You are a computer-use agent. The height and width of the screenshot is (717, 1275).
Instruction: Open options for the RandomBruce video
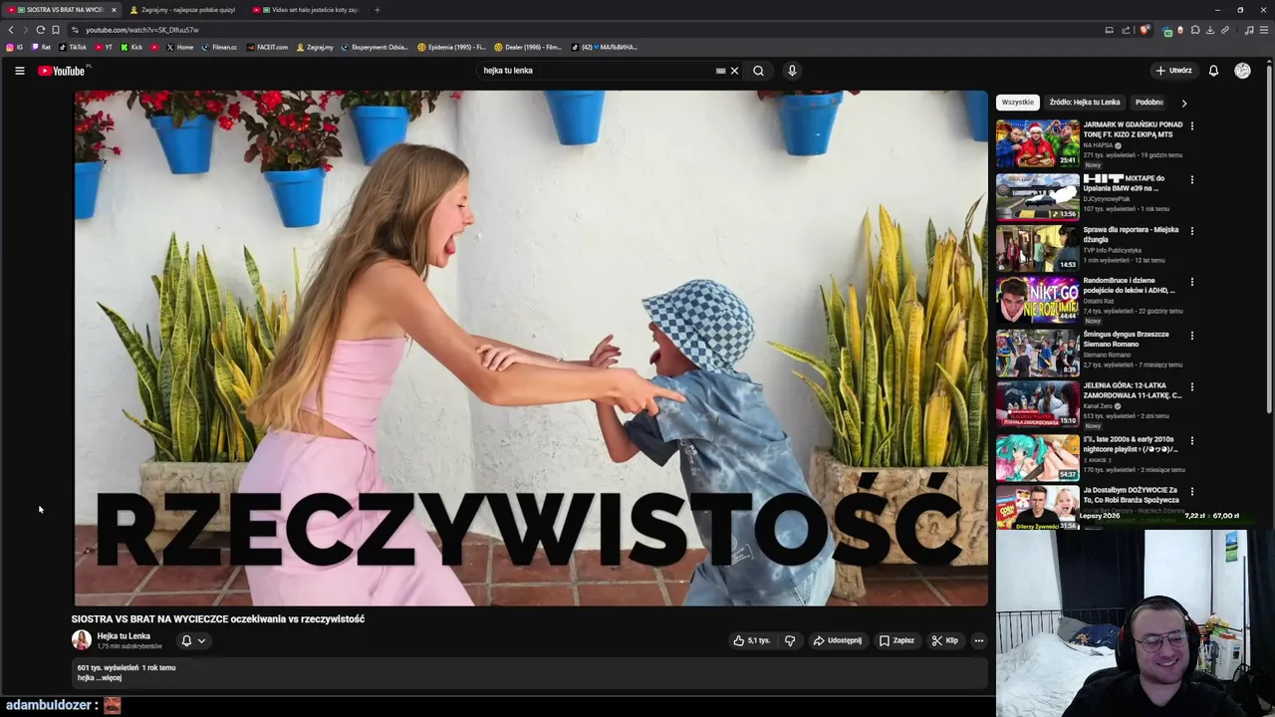click(1191, 283)
